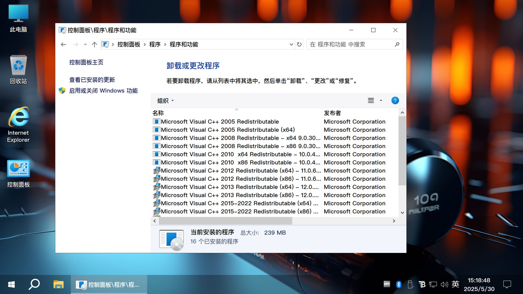Image resolution: width=523 pixels, height=294 pixels.
Task: Open the notification center icon
Action: pos(507,285)
